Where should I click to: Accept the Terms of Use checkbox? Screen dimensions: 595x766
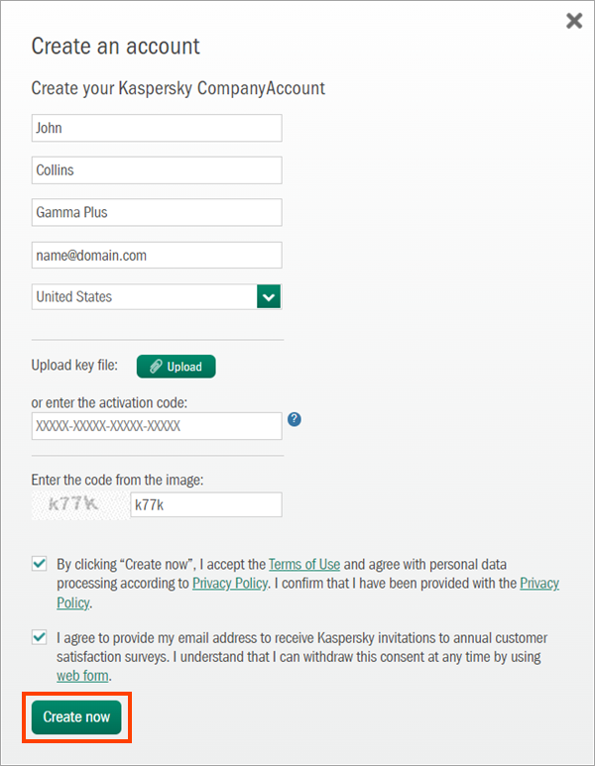click(x=40, y=563)
